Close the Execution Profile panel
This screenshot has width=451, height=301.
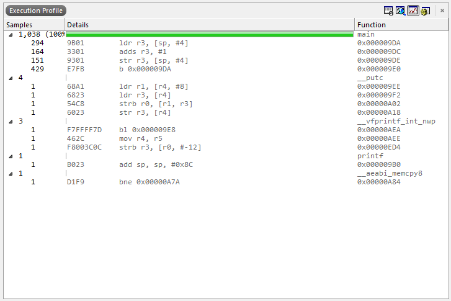[442, 11]
